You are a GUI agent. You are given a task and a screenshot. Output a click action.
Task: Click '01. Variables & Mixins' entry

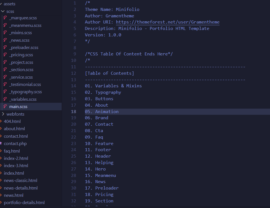113,86
